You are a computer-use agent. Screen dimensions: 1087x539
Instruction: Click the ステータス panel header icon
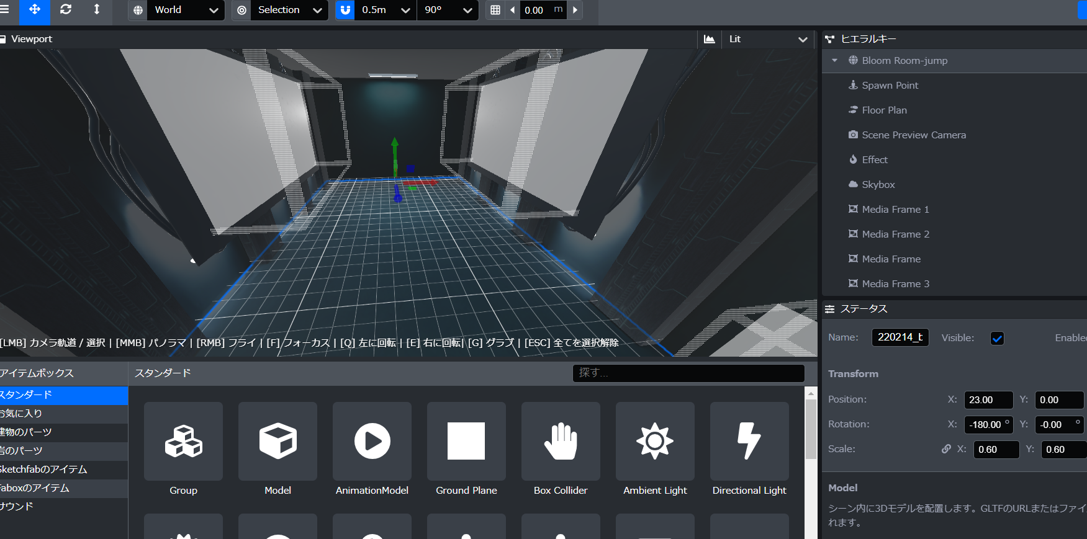829,309
